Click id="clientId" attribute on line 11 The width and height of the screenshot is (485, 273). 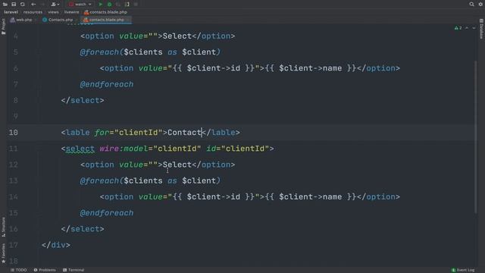(x=237, y=149)
